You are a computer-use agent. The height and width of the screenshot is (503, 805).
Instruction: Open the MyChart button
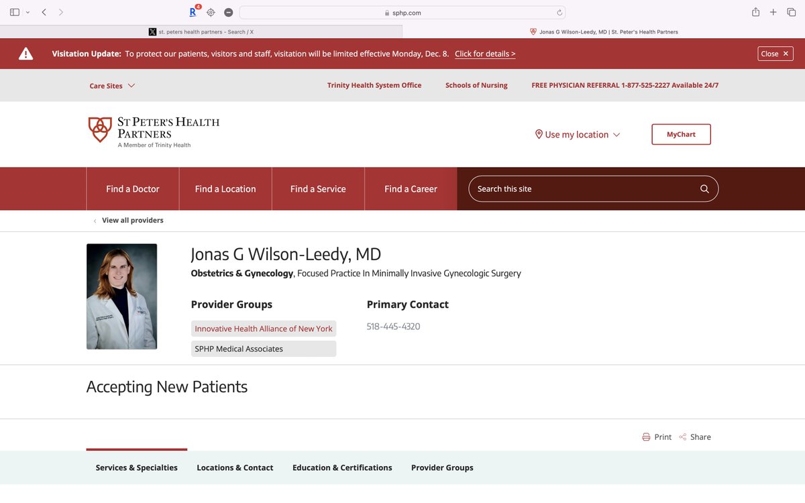tap(681, 134)
